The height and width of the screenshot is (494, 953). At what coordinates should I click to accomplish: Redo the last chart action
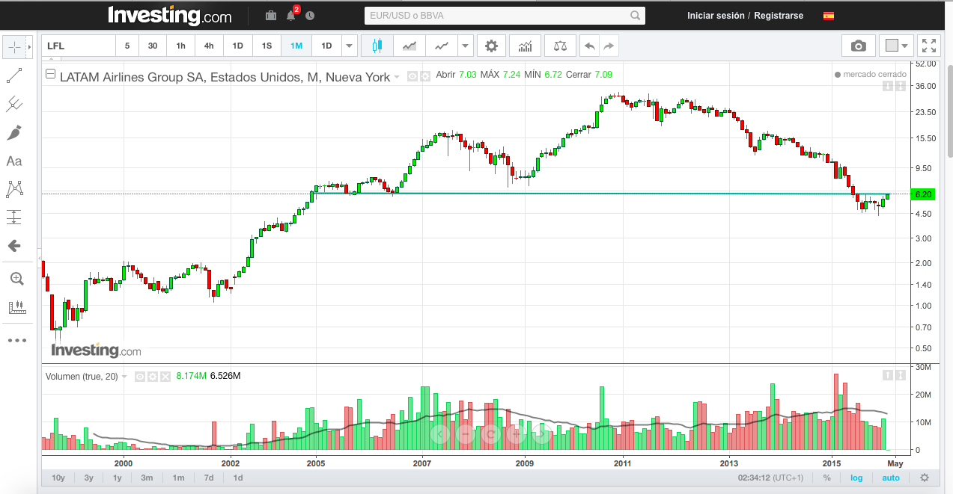(x=609, y=46)
